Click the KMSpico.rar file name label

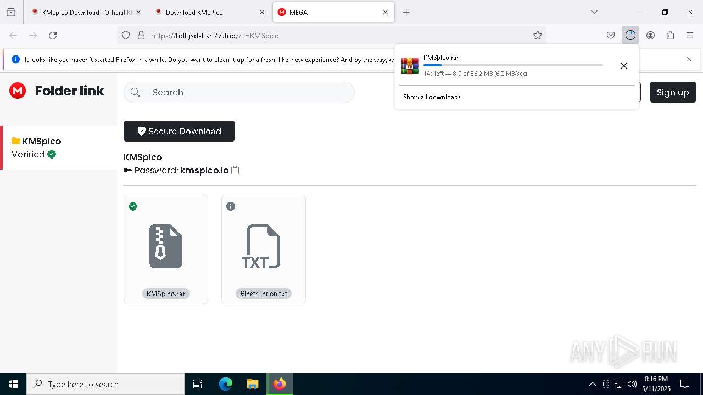[x=166, y=294]
